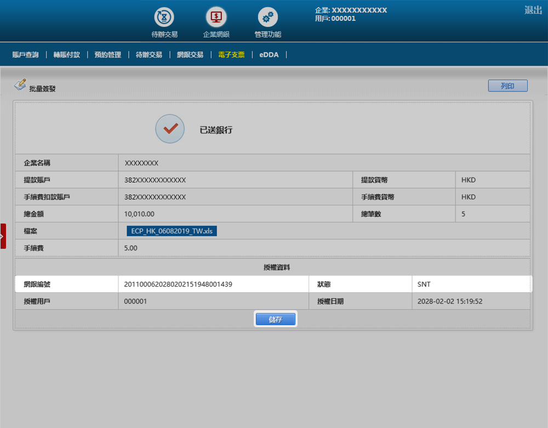
Task: Click the 待辦交易 hourglass icon in header
Action: (x=164, y=18)
